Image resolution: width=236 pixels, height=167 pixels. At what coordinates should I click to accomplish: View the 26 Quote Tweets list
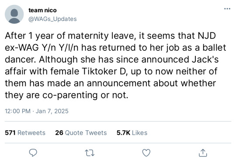81,132
